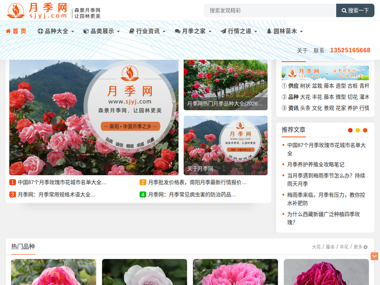This screenshot has width=380, height=285.
Task: Click 品种 in sidebar row two
Action: (293, 97)
